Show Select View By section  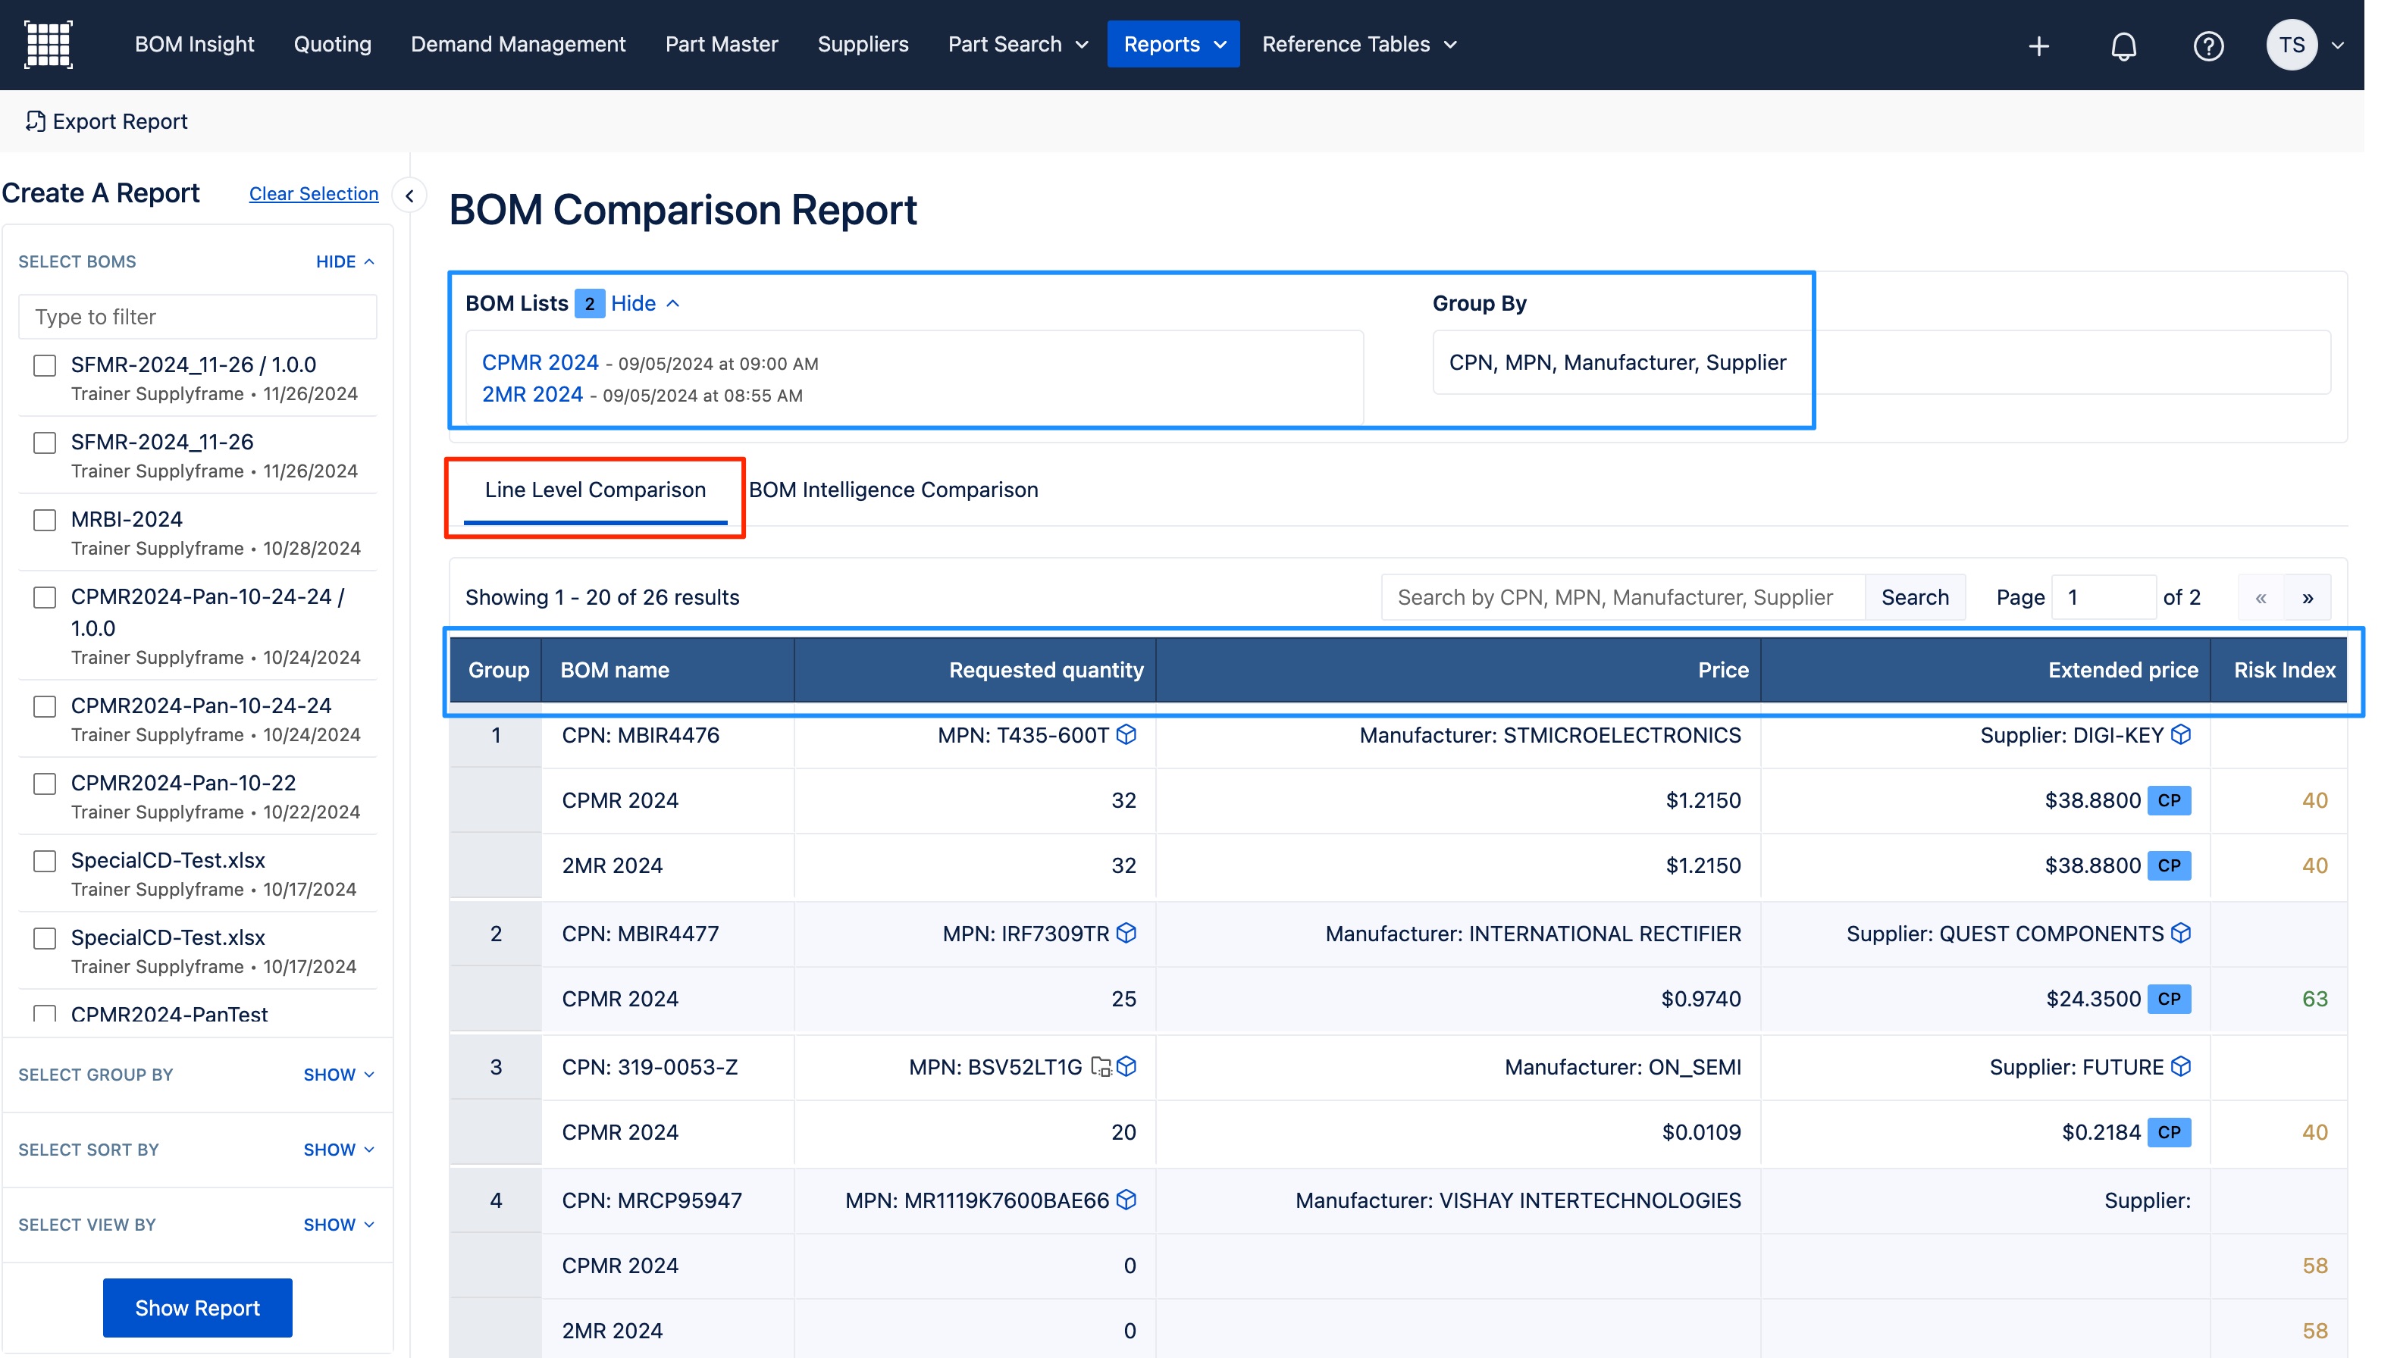pyautogui.click(x=339, y=1225)
